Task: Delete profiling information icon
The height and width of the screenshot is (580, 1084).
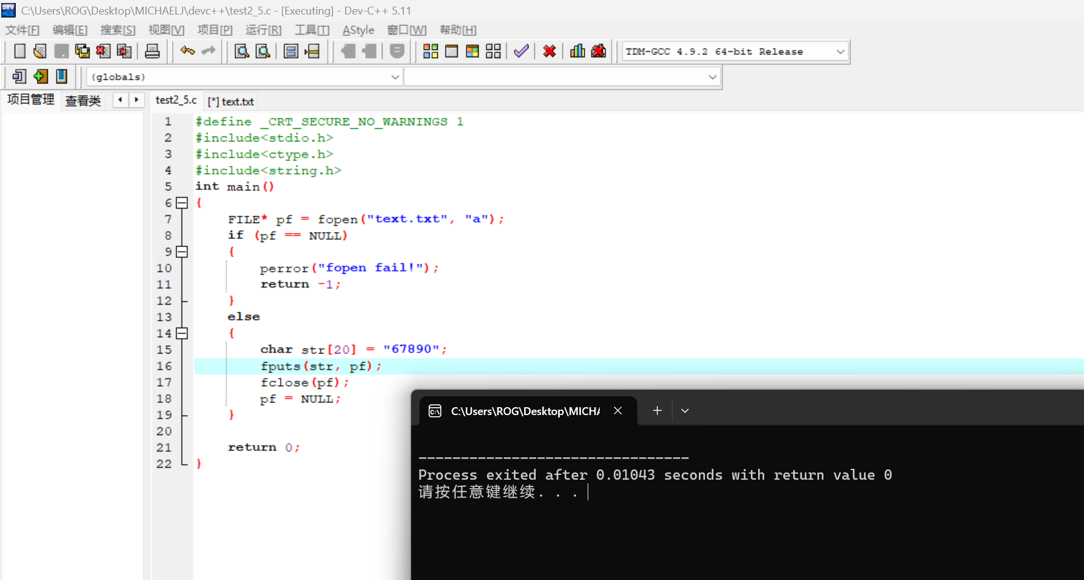Action: click(x=599, y=51)
